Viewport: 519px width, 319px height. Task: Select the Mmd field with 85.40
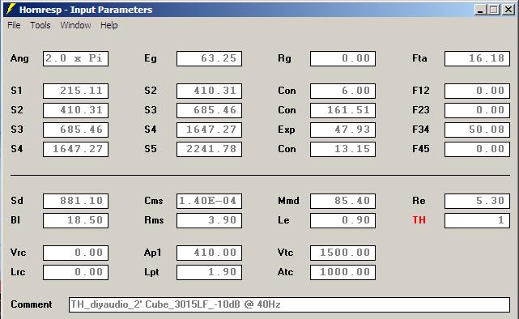click(x=342, y=201)
